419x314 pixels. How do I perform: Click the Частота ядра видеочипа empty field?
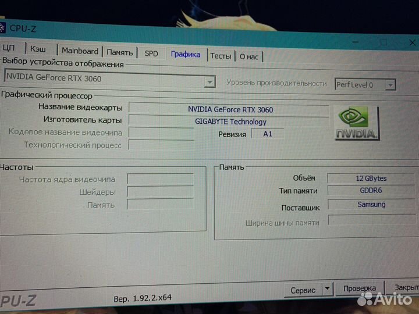pos(161,179)
